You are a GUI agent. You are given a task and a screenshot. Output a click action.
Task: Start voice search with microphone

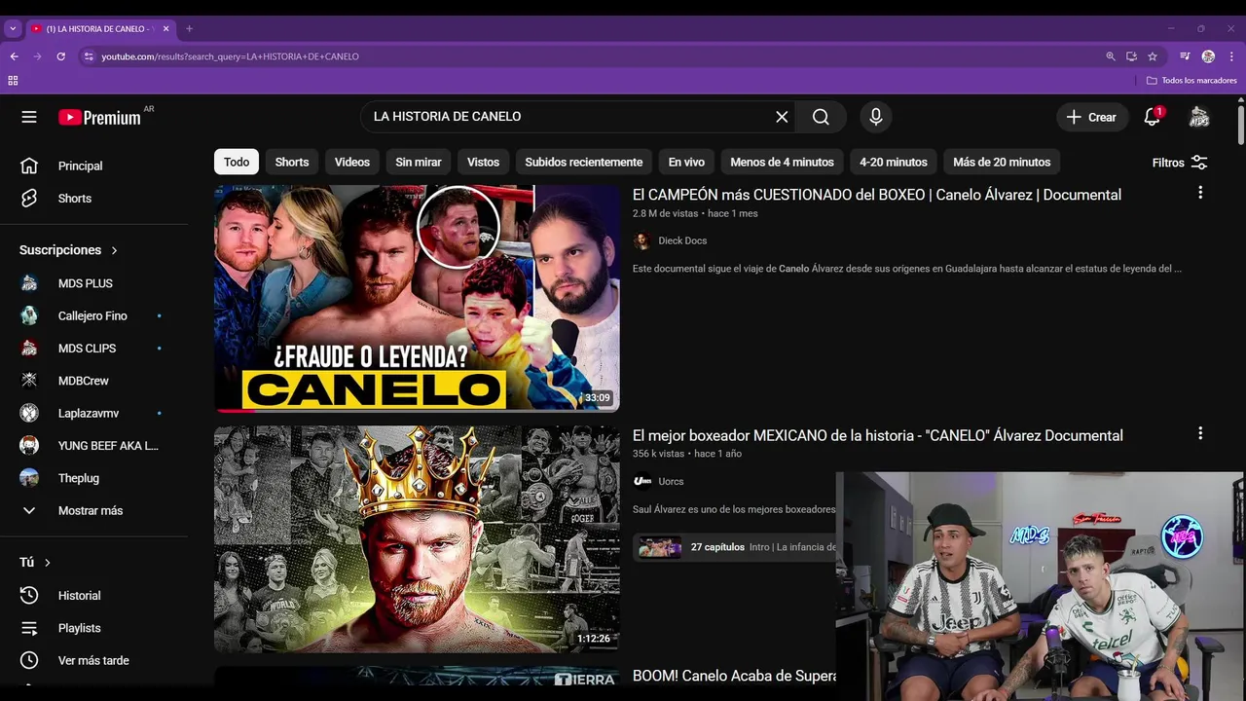[876, 117]
